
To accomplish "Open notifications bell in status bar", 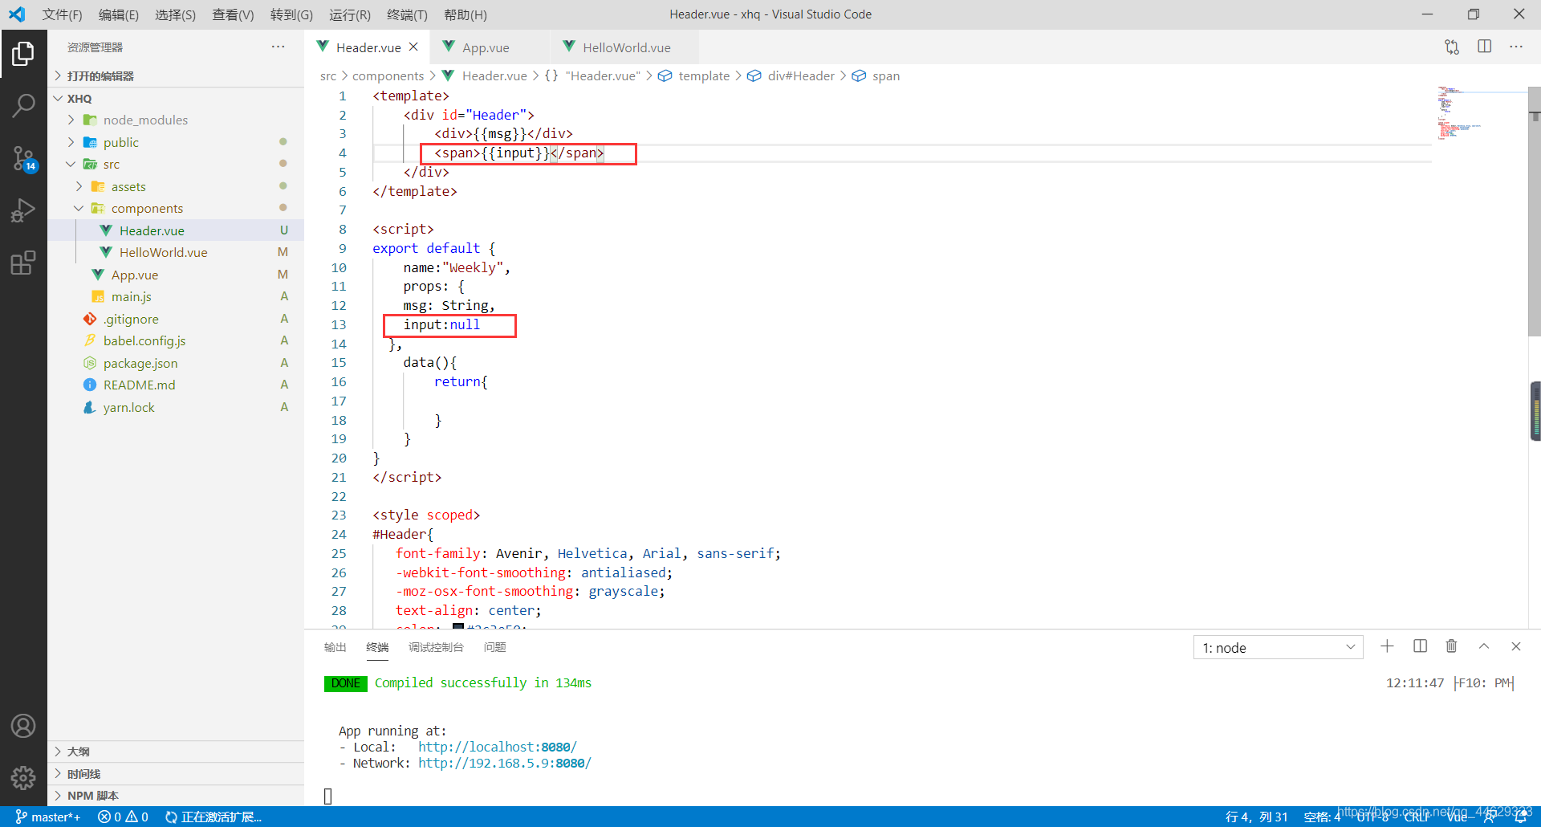I will (1520, 817).
